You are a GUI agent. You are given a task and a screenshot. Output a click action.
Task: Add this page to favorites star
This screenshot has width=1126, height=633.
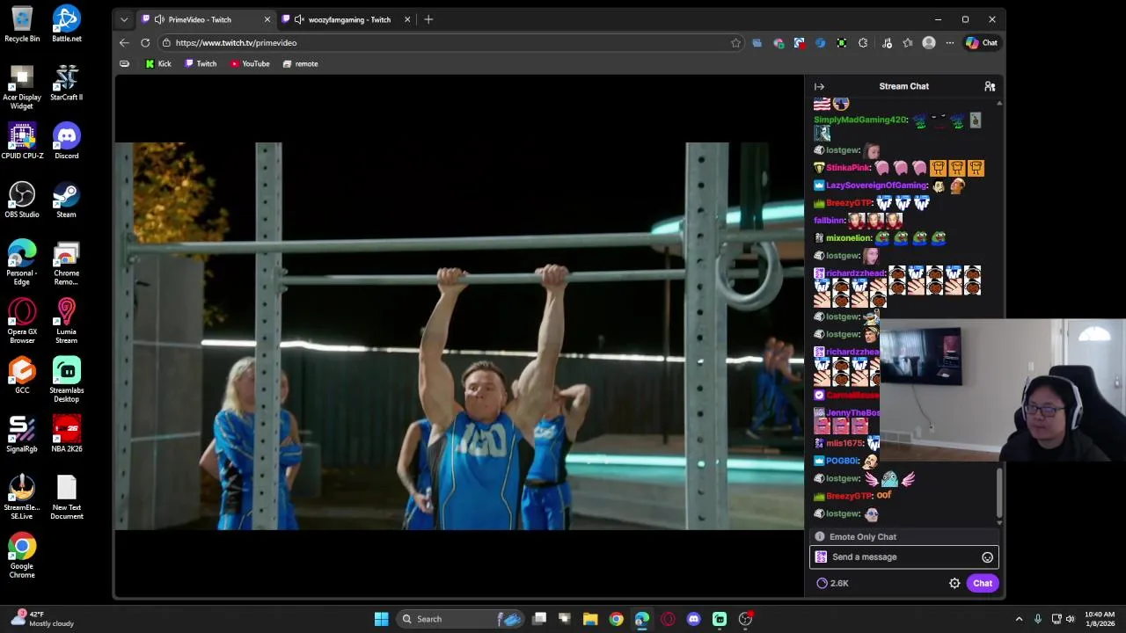coord(736,42)
